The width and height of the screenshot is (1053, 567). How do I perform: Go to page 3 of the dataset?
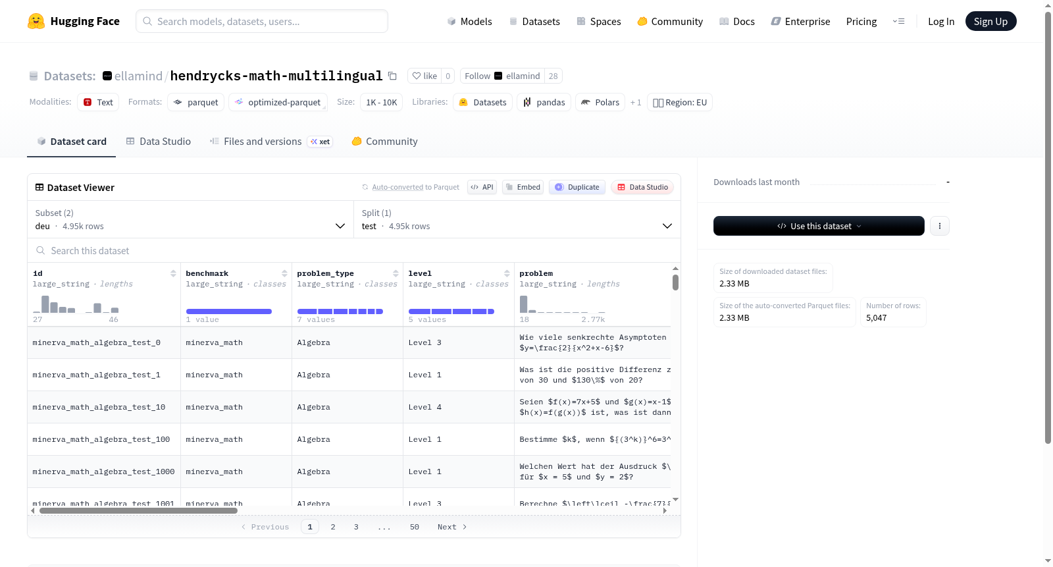(356, 527)
